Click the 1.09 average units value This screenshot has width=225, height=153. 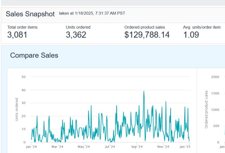(x=191, y=35)
